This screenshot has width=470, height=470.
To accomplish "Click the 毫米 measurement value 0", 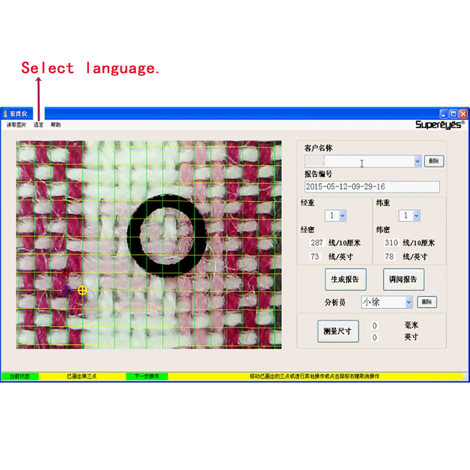I will (x=375, y=326).
